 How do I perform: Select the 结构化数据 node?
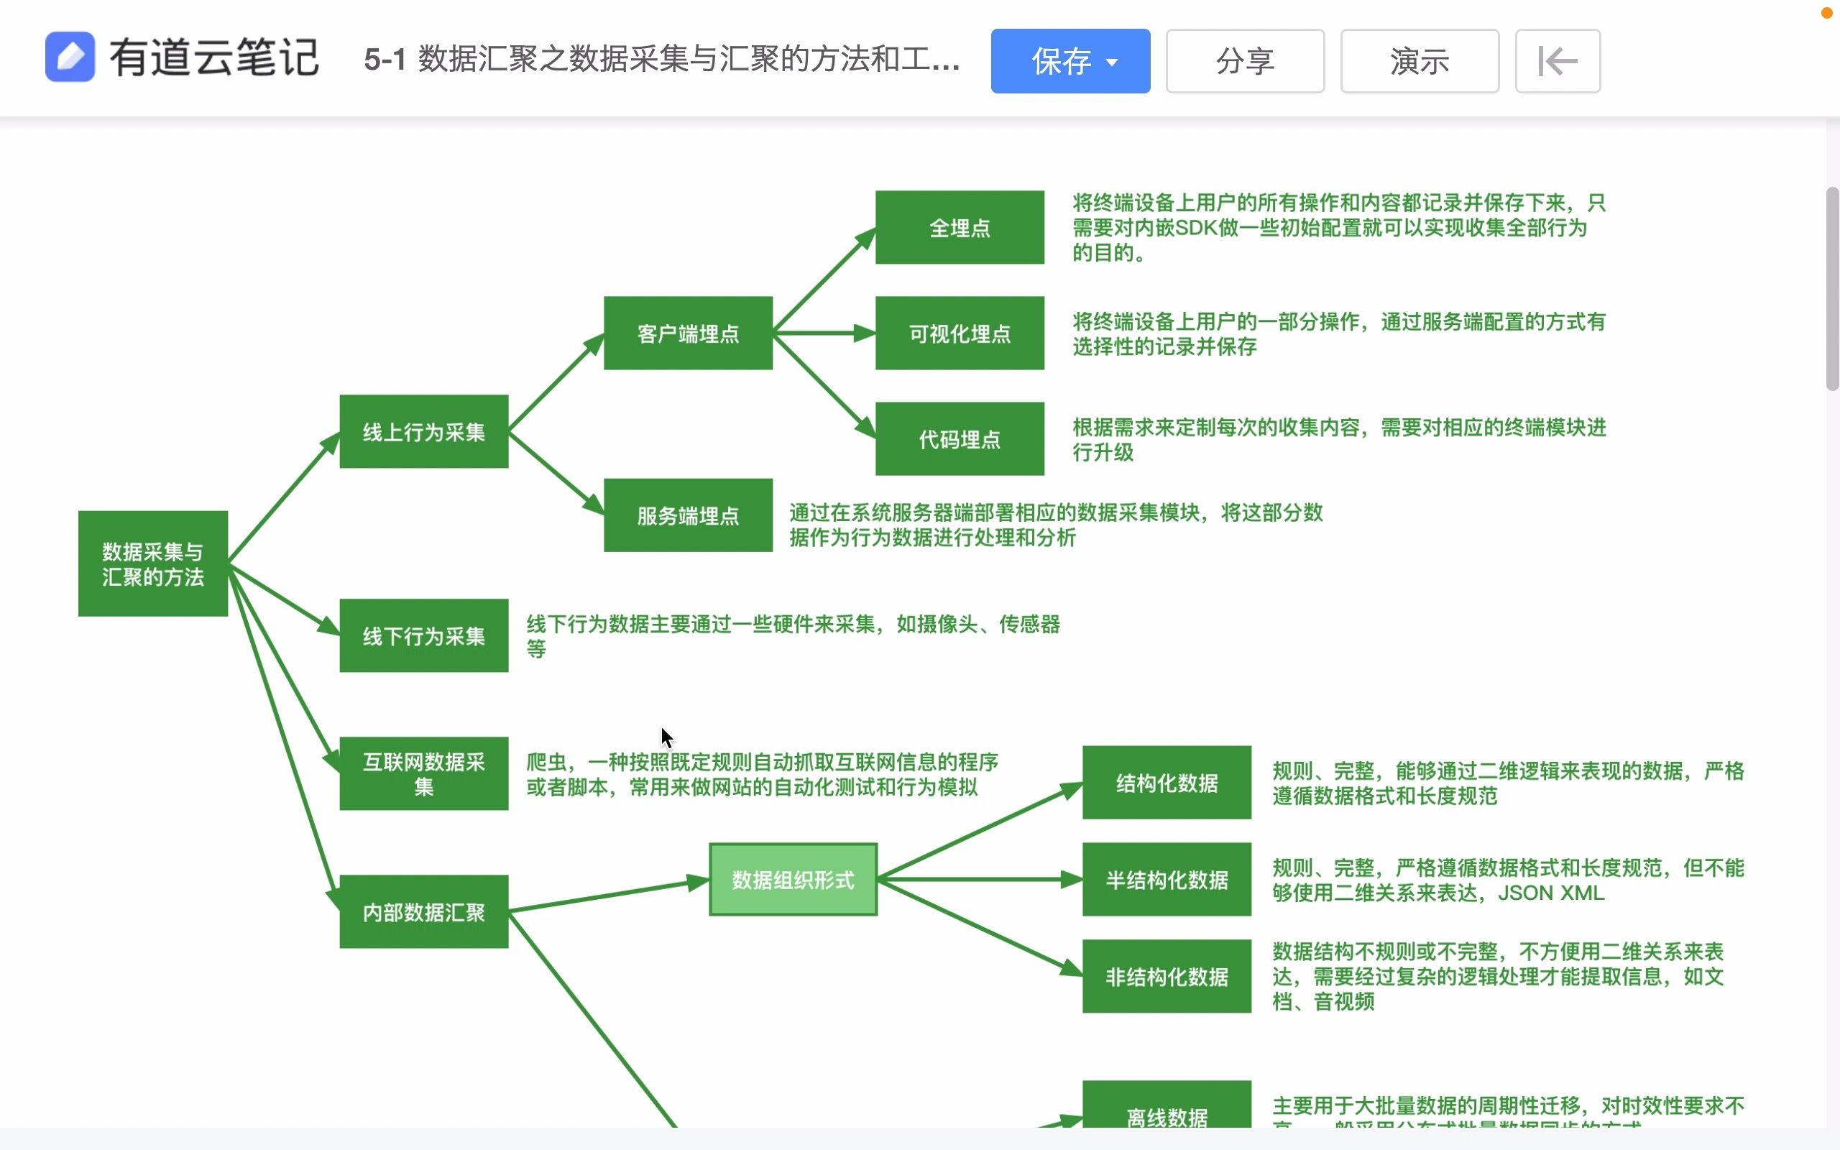tap(1167, 783)
